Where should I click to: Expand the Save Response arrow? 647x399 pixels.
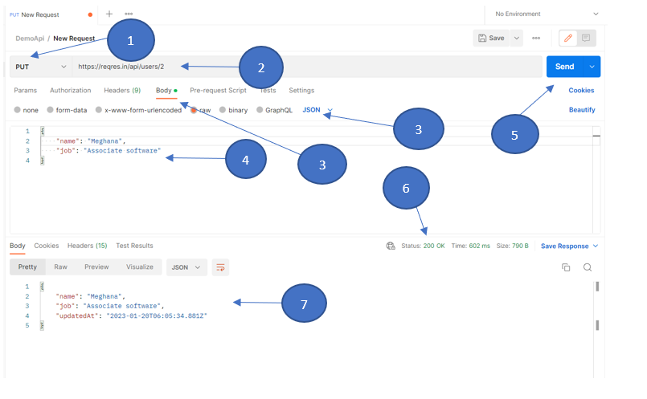[x=596, y=246]
